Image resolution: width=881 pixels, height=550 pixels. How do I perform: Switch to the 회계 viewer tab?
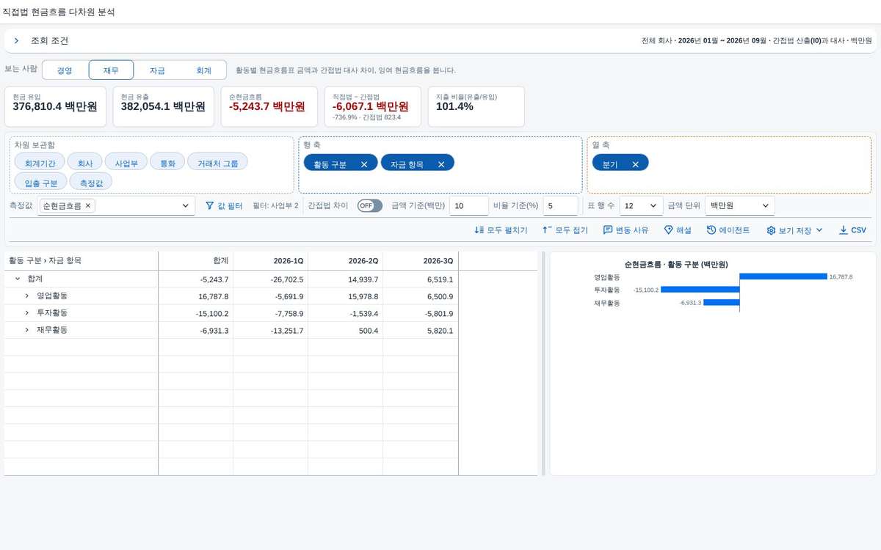coord(203,70)
